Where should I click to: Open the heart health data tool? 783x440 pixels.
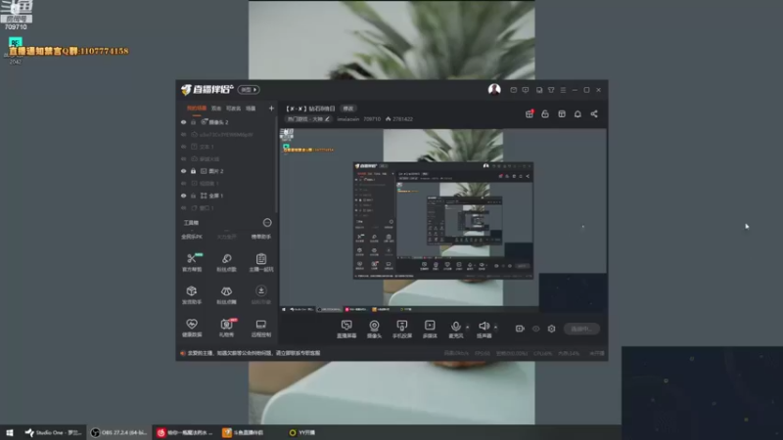pyautogui.click(x=192, y=328)
